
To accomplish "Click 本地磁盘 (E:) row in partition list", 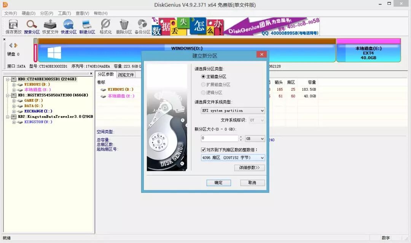I will [x=121, y=96].
